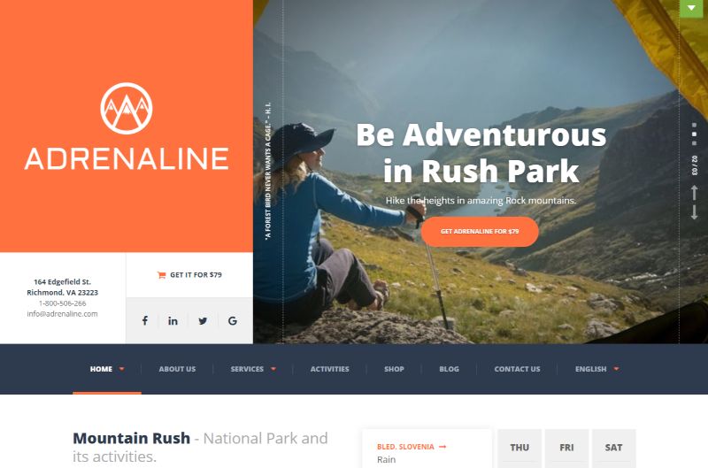This screenshot has height=468, width=708.
Task: Expand the green corner dropdown arrow
Action: pos(691,8)
